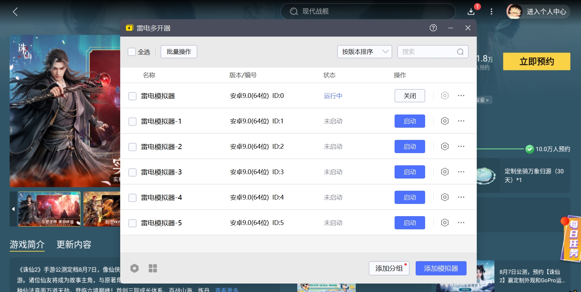Open the downloads icon with notification badge
Viewport: 581px width, 292px height.
click(x=471, y=12)
